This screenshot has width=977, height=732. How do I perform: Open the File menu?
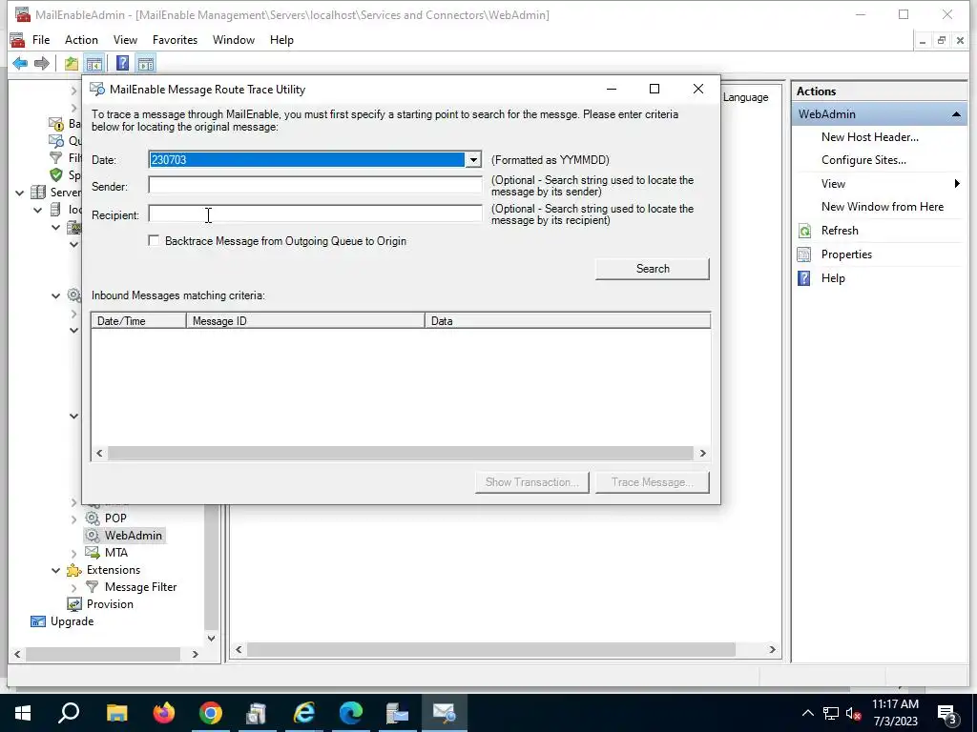tap(41, 40)
